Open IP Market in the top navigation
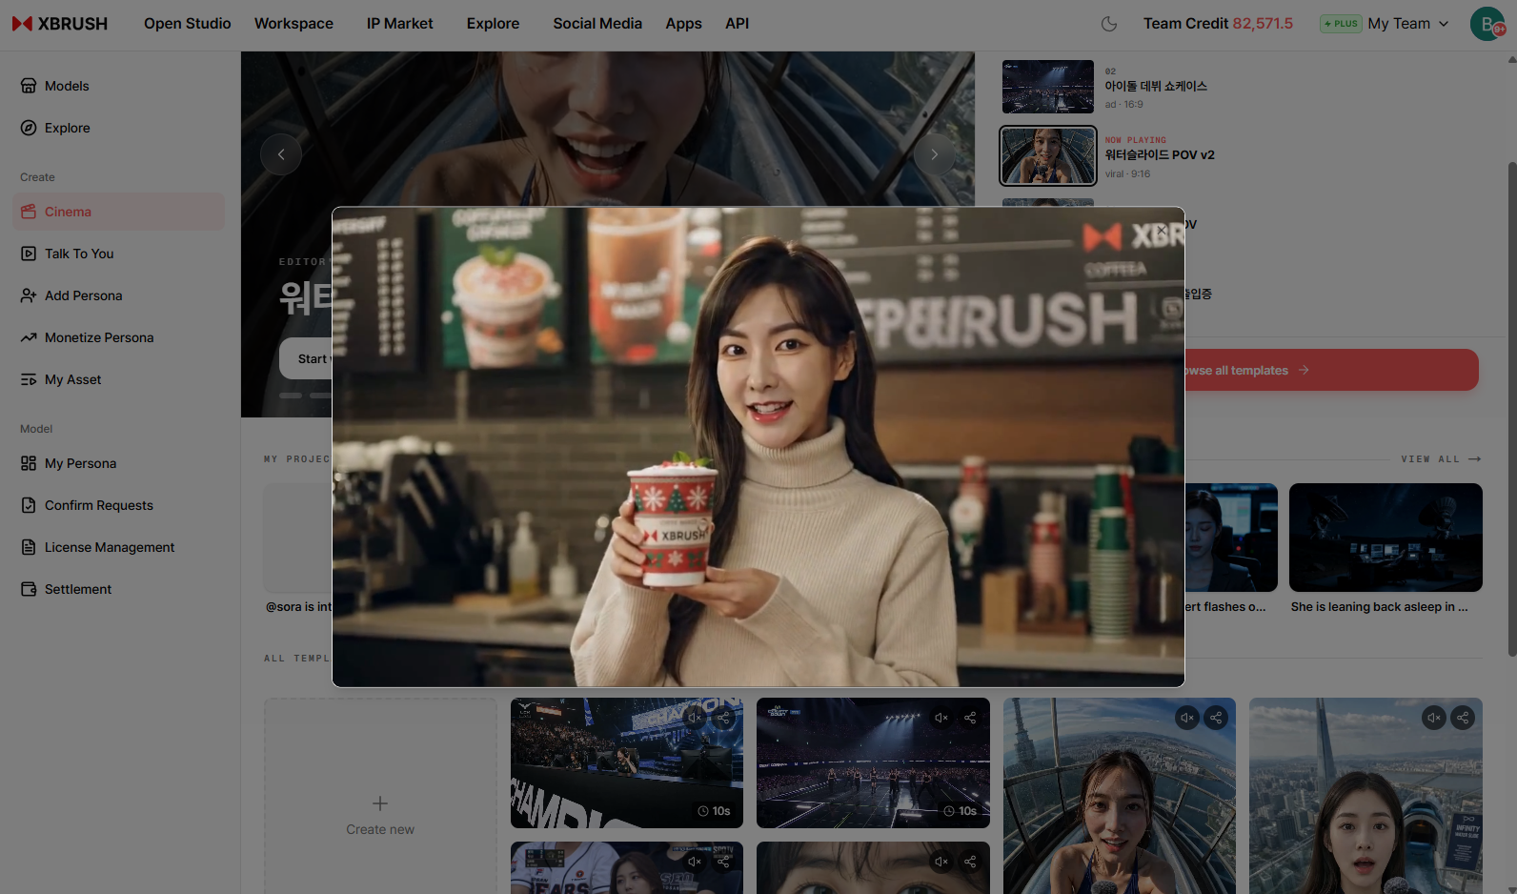This screenshot has width=1517, height=894. point(400,24)
